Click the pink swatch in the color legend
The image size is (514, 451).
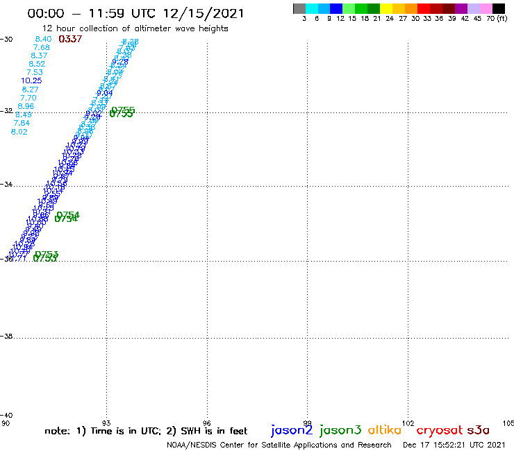486,8
